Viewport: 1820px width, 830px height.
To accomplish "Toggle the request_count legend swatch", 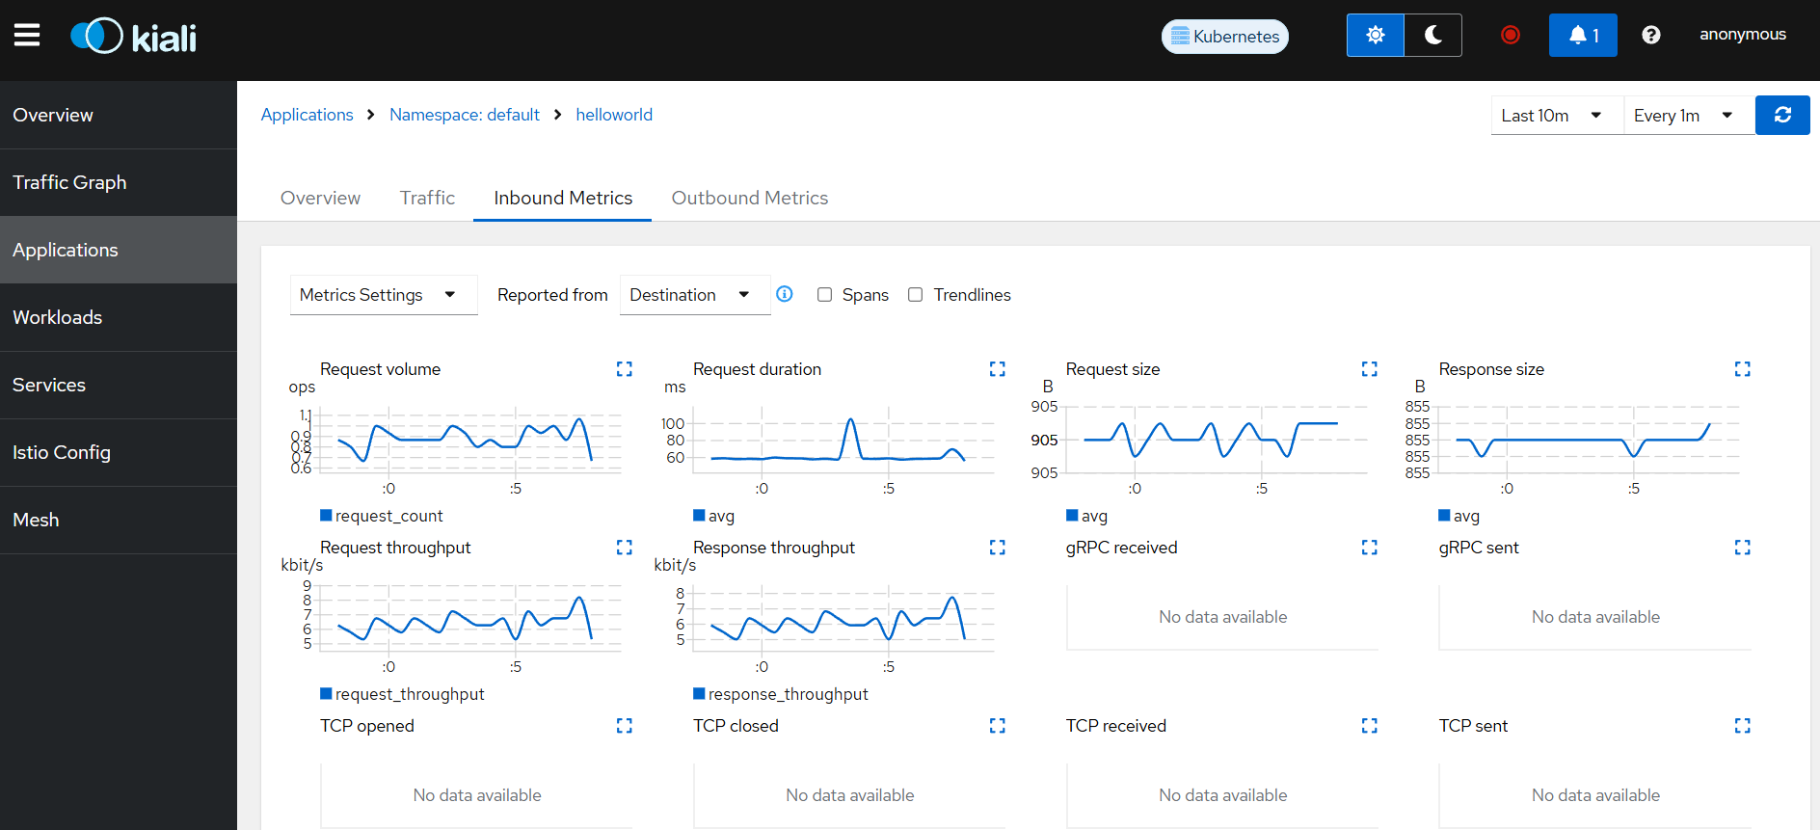I will click(326, 516).
